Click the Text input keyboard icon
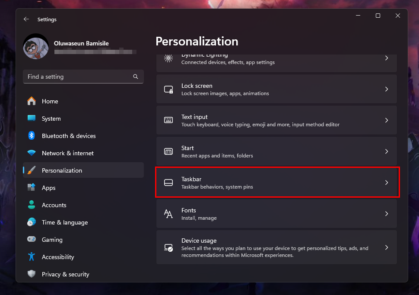The image size is (419, 295). tap(168, 120)
